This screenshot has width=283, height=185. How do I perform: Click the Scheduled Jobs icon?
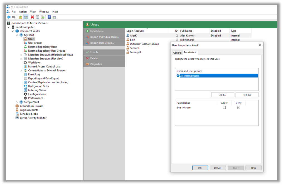[17, 114]
